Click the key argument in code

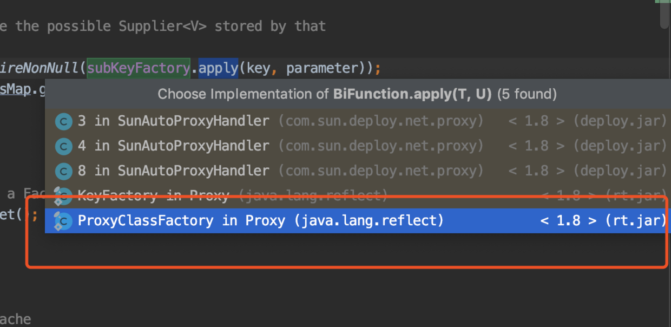click(x=257, y=69)
